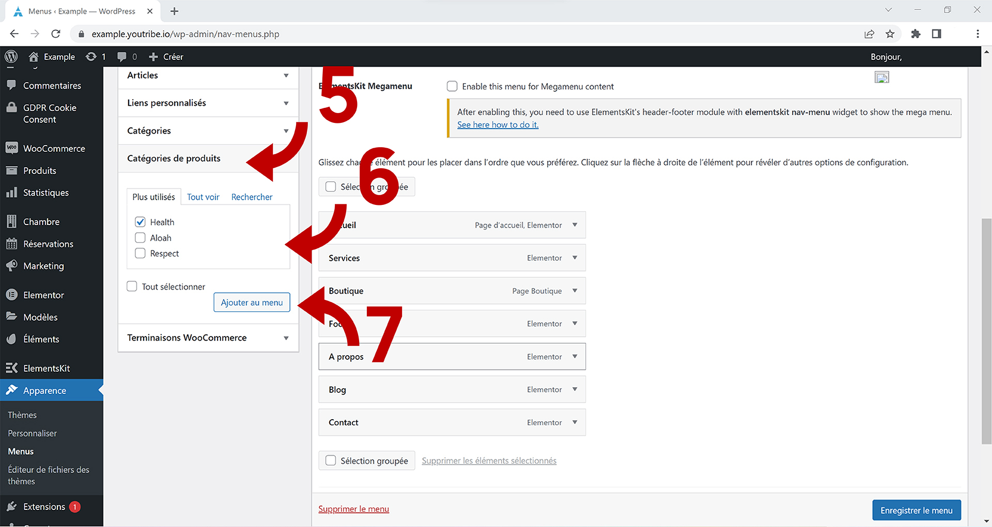Click the Ajouter au menu button
The height and width of the screenshot is (527, 992).
coord(252,302)
